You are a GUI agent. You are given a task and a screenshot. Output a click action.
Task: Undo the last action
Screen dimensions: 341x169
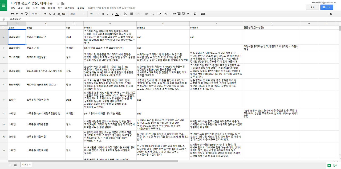point(17,14)
